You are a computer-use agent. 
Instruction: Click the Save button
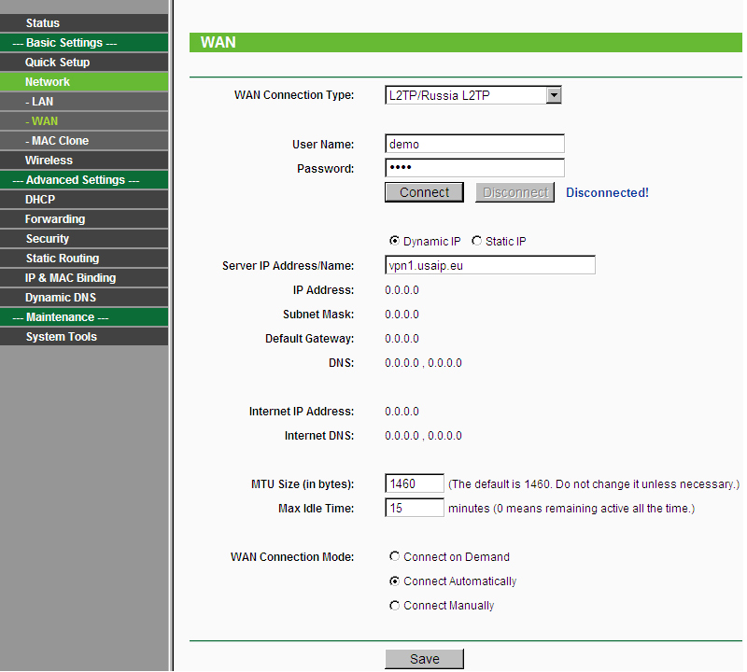(424, 659)
